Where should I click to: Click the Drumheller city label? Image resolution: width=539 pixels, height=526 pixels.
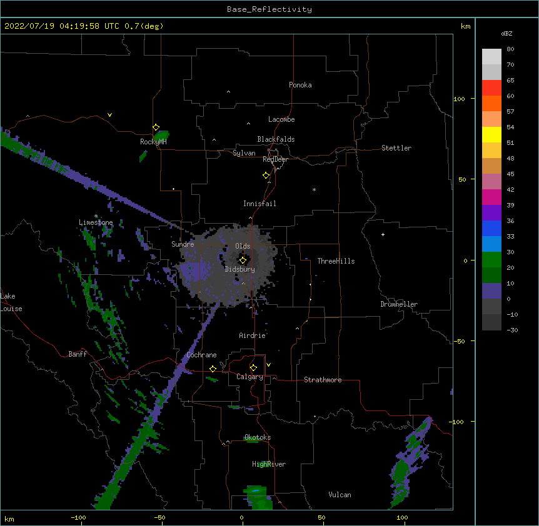(399, 304)
